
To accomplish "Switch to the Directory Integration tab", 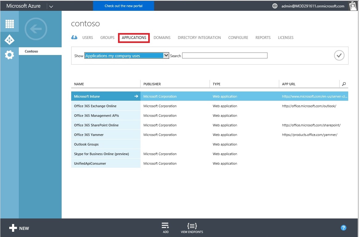I will coord(199,38).
